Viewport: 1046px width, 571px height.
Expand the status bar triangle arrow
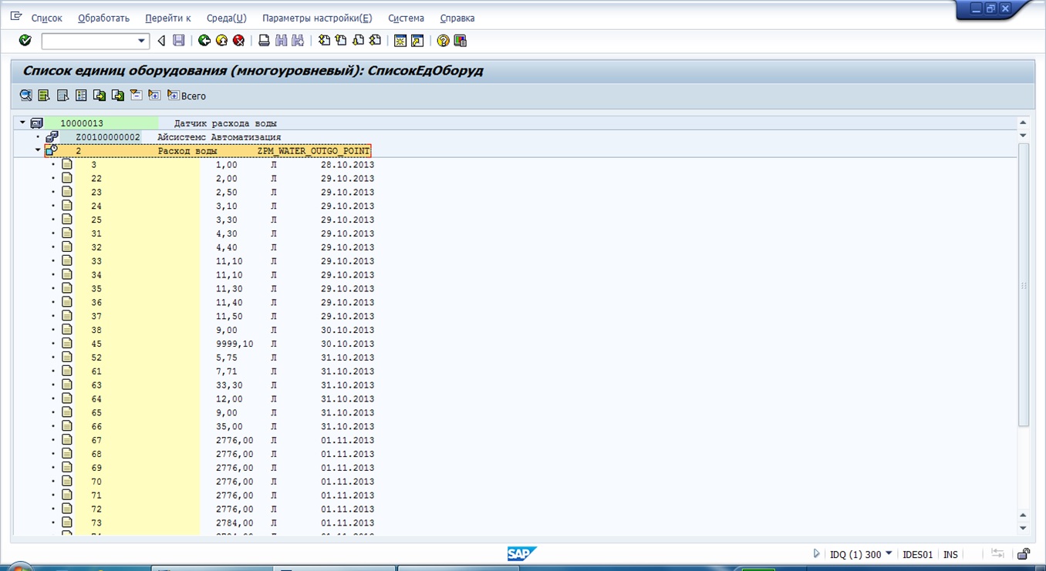816,554
